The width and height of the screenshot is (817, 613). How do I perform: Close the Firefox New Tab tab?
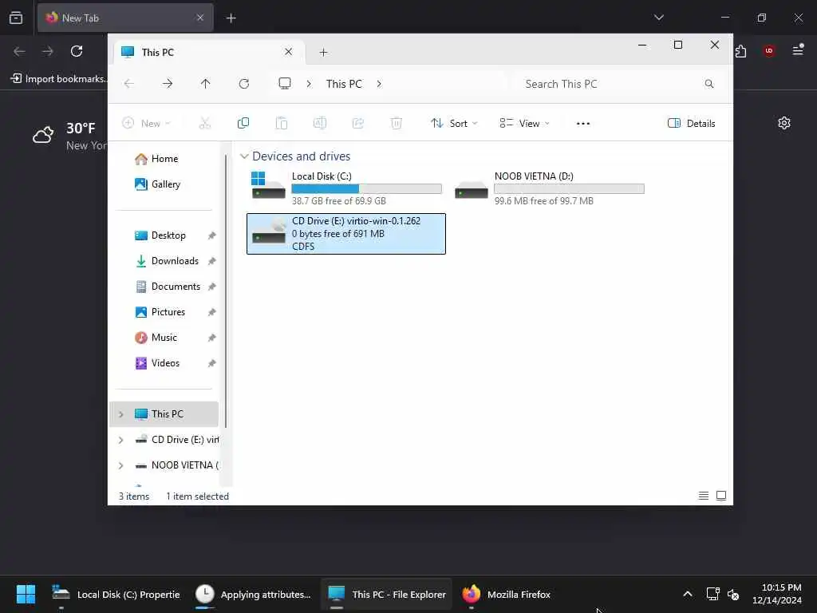(x=200, y=18)
